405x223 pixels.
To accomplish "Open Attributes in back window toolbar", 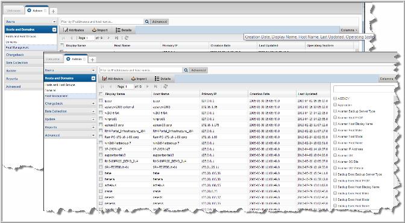I will pos(74,30).
